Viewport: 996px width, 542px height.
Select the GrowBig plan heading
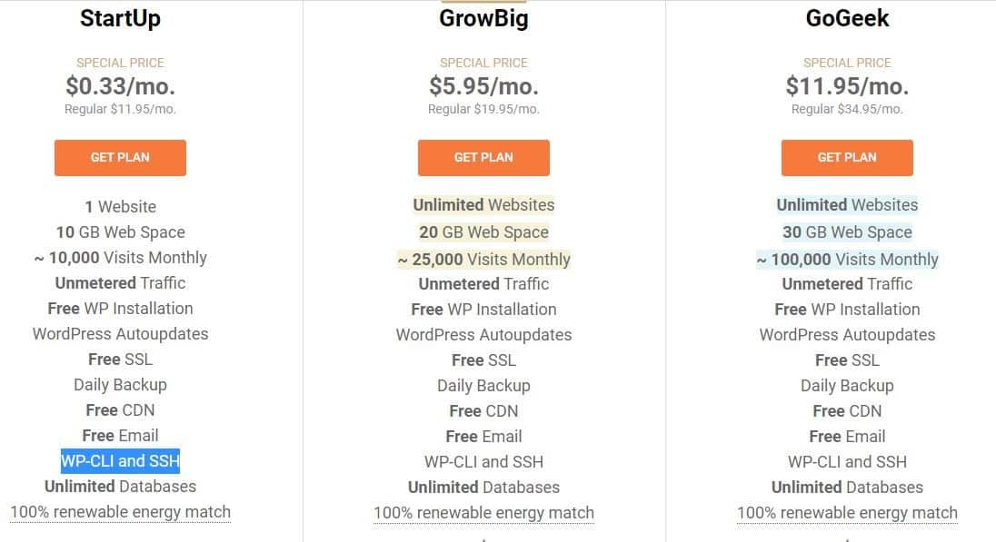click(483, 18)
